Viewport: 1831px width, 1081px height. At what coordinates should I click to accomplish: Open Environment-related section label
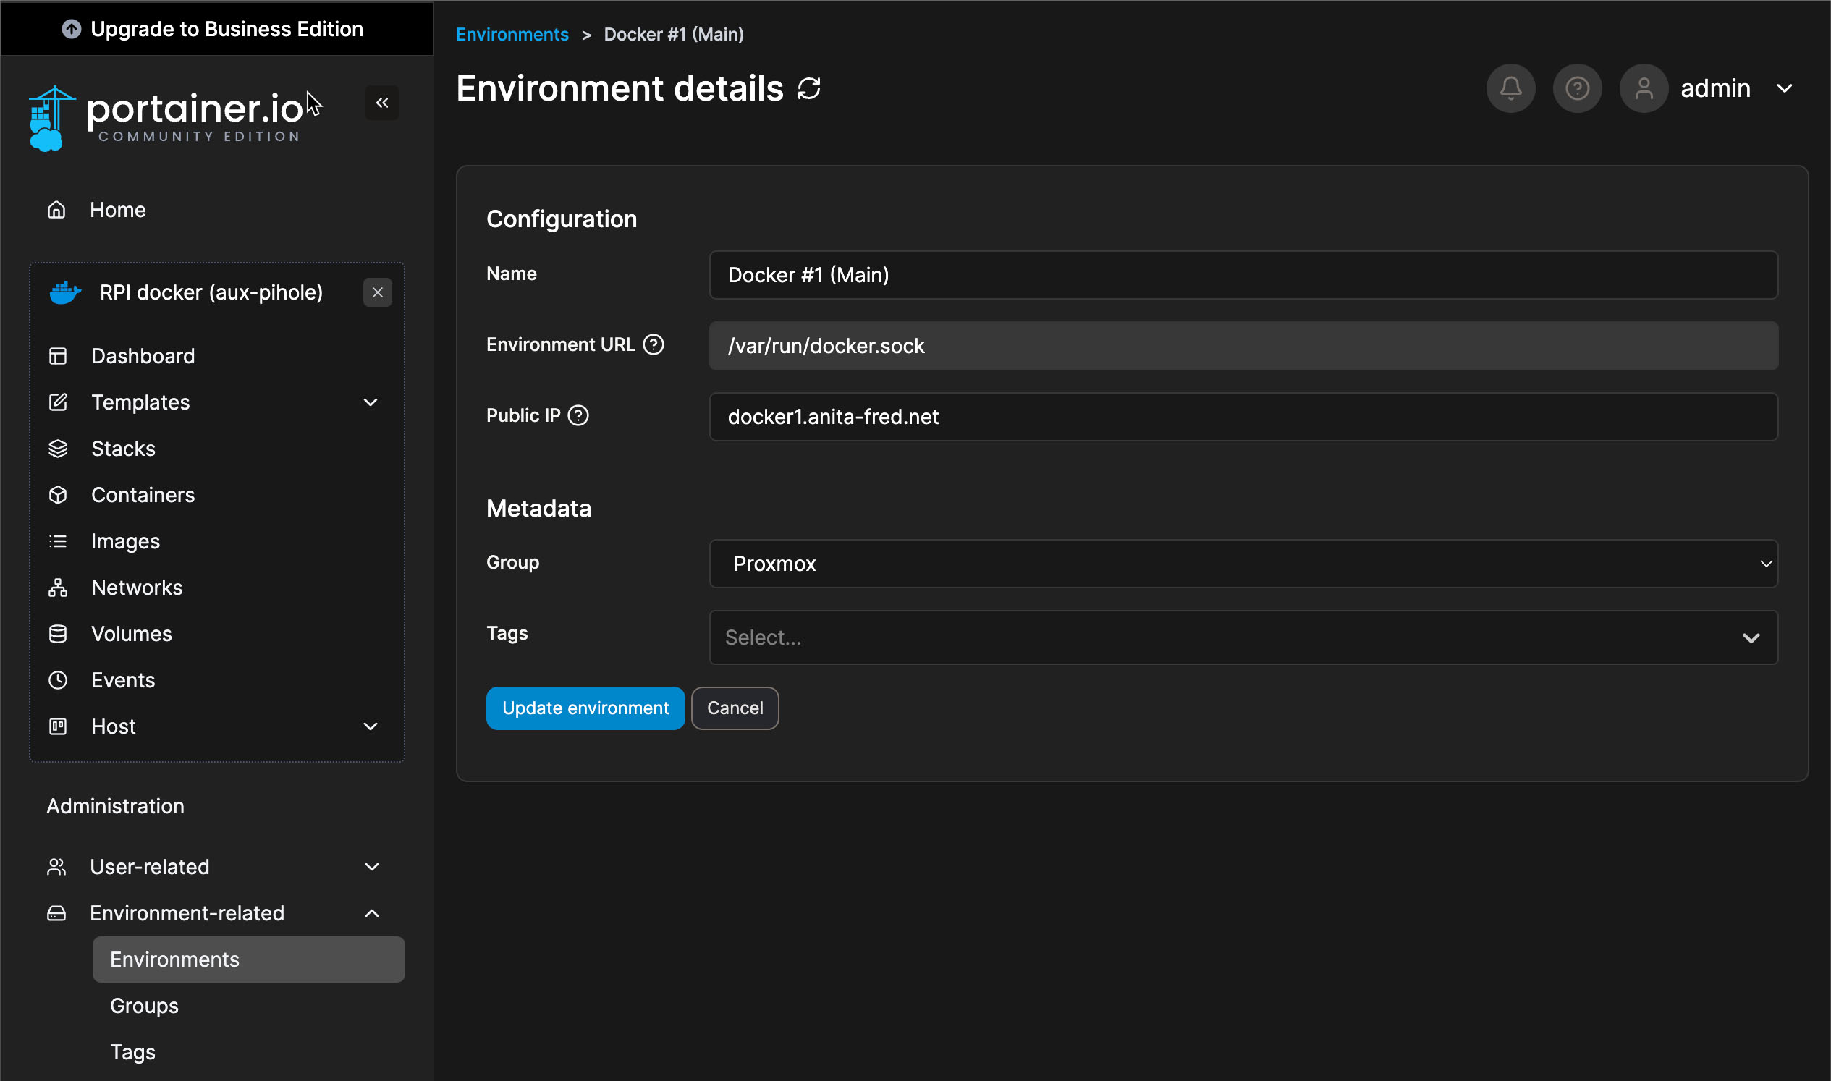187,913
